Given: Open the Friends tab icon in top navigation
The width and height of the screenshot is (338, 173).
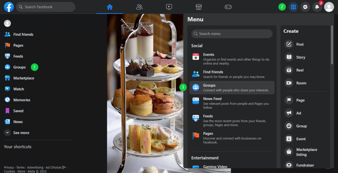Looking at the screenshot, I should point(139,7).
